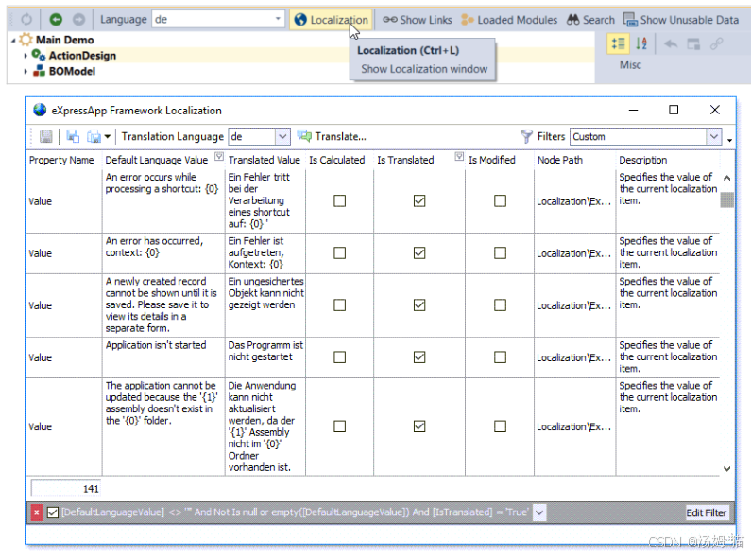Screen dimensions: 751x555
Task: Click Is Modified column header
Action: pyautogui.click(x=492, y=160)
